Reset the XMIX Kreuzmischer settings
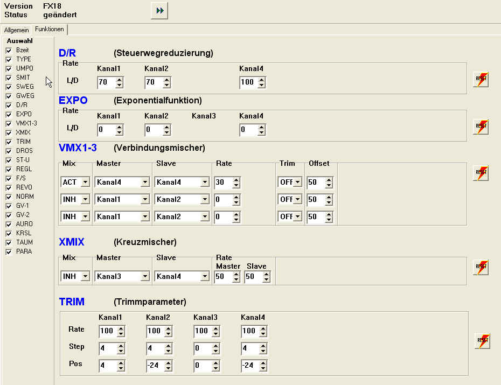501x385 pixels. [x=481, y=267]
